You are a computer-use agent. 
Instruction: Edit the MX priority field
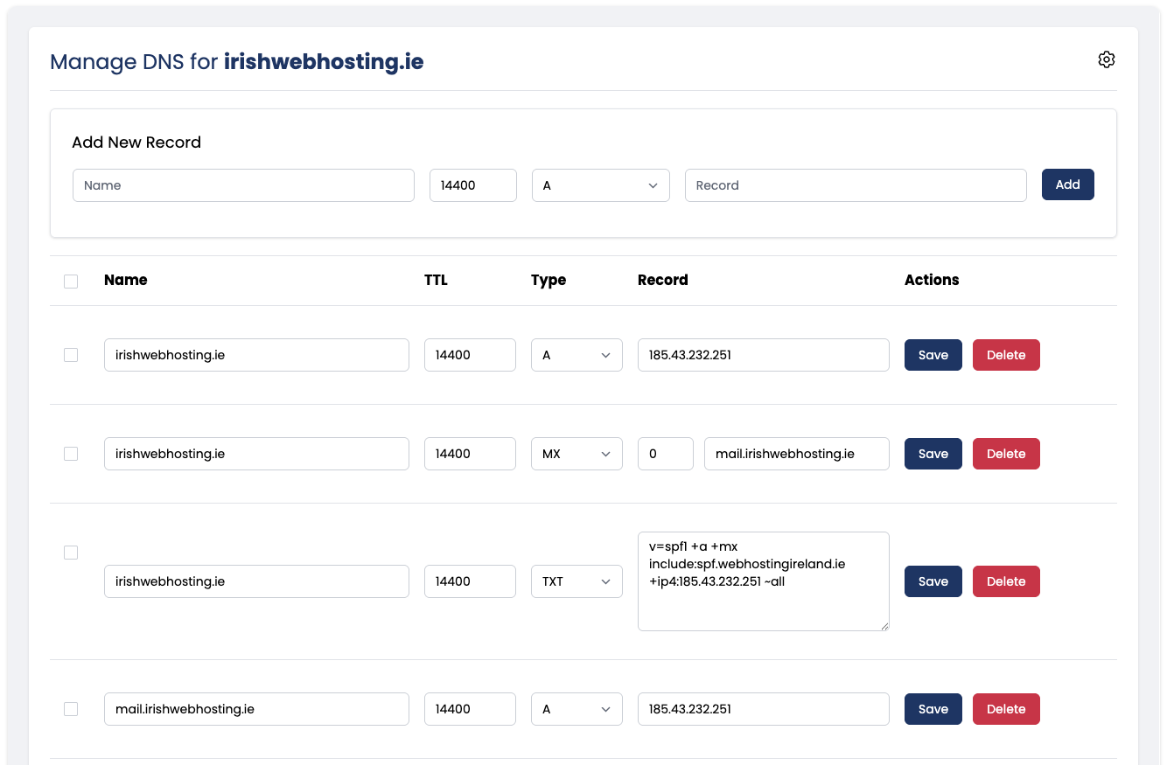point(665,454)
